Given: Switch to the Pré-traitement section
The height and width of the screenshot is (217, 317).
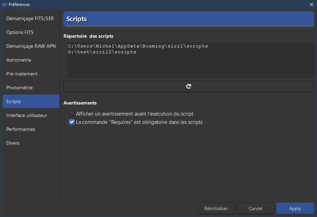Looking at the screenshot, I should coord(31,74).
